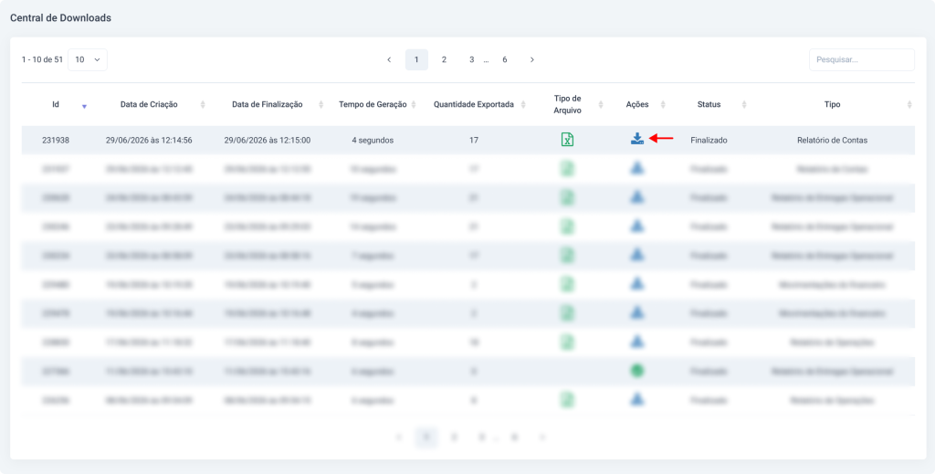
Task: Click download icon in the second row
Action: tap(636, 169)
